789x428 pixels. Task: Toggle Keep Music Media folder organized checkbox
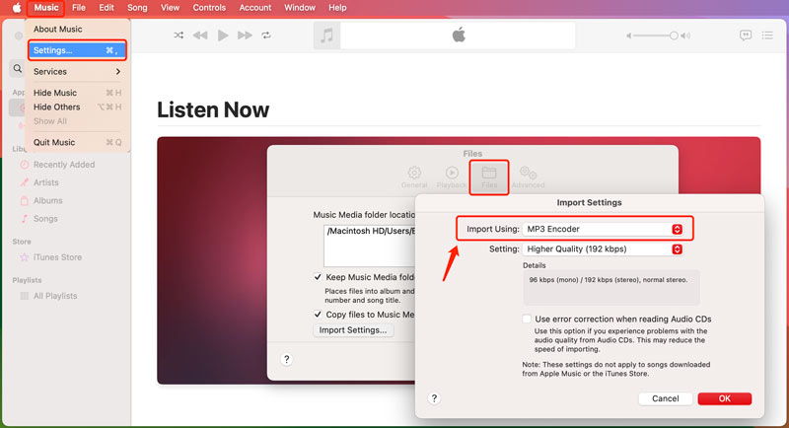pyautogui.click(x=318, y=278)
